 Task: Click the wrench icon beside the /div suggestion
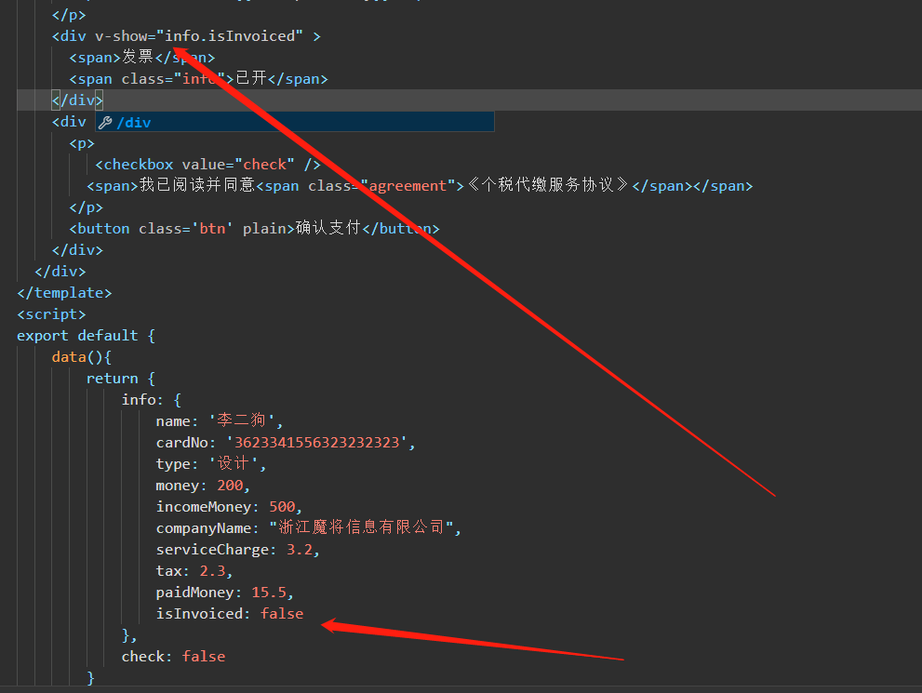(x=105, y=121)
